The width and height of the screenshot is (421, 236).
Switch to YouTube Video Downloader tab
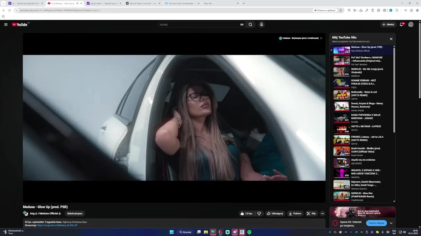(x=182, y=3)
